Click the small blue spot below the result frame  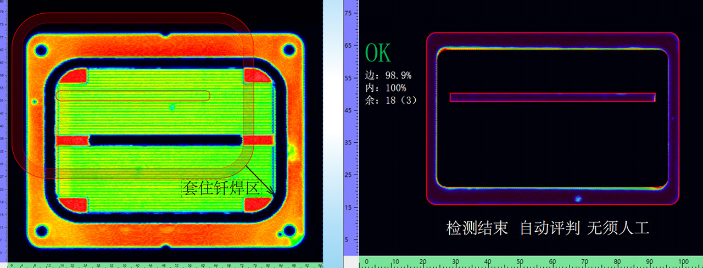tap(578, 199)
